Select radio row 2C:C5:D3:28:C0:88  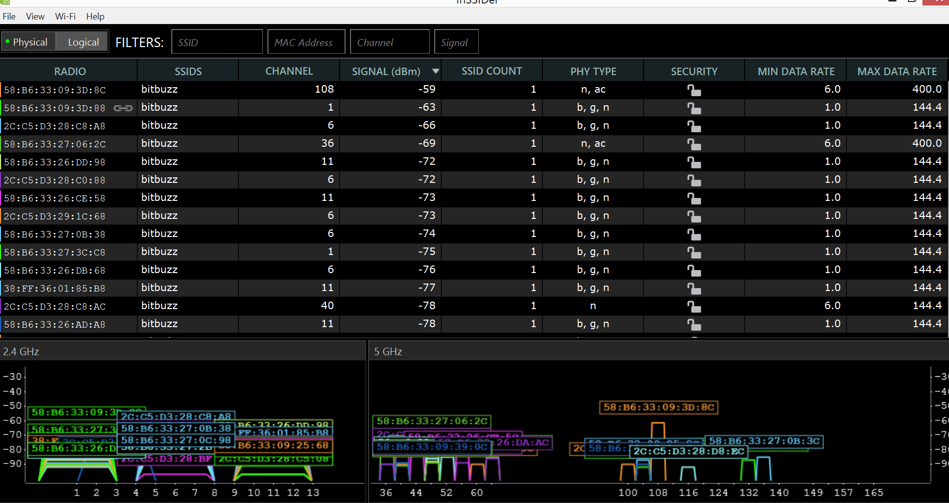[x=474, y=180]
